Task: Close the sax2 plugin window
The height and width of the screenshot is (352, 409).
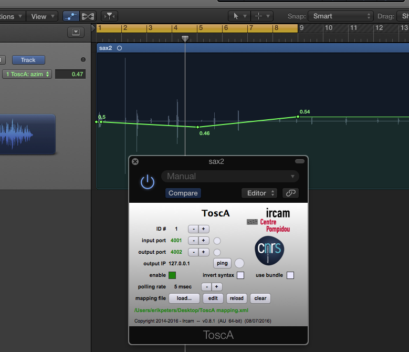Action: 135,161
